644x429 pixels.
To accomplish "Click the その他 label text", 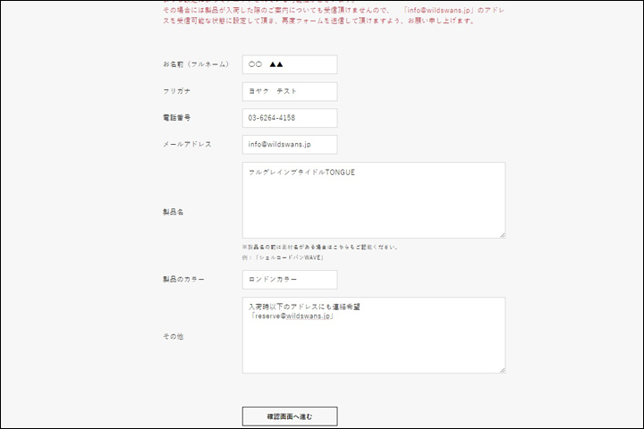I will 173,336.
